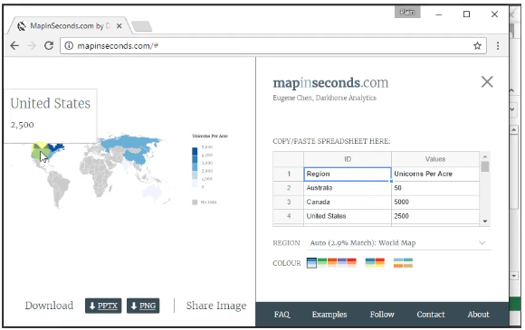Select row header 3 in spreadsheet
Screen dimensions: 525x330
click(x=288, y=203)
